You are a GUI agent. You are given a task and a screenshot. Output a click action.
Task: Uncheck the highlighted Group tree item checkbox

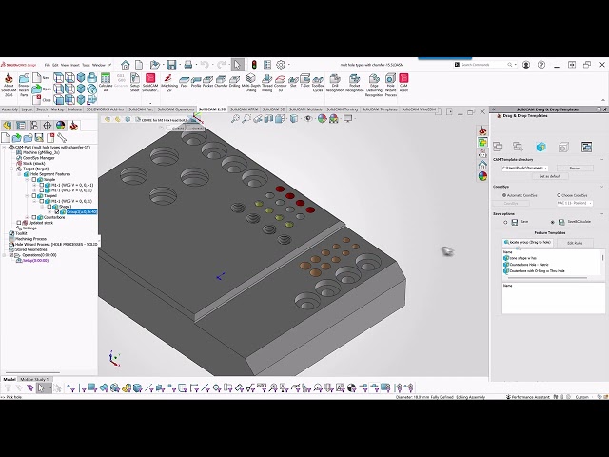(x=57, y=211)
